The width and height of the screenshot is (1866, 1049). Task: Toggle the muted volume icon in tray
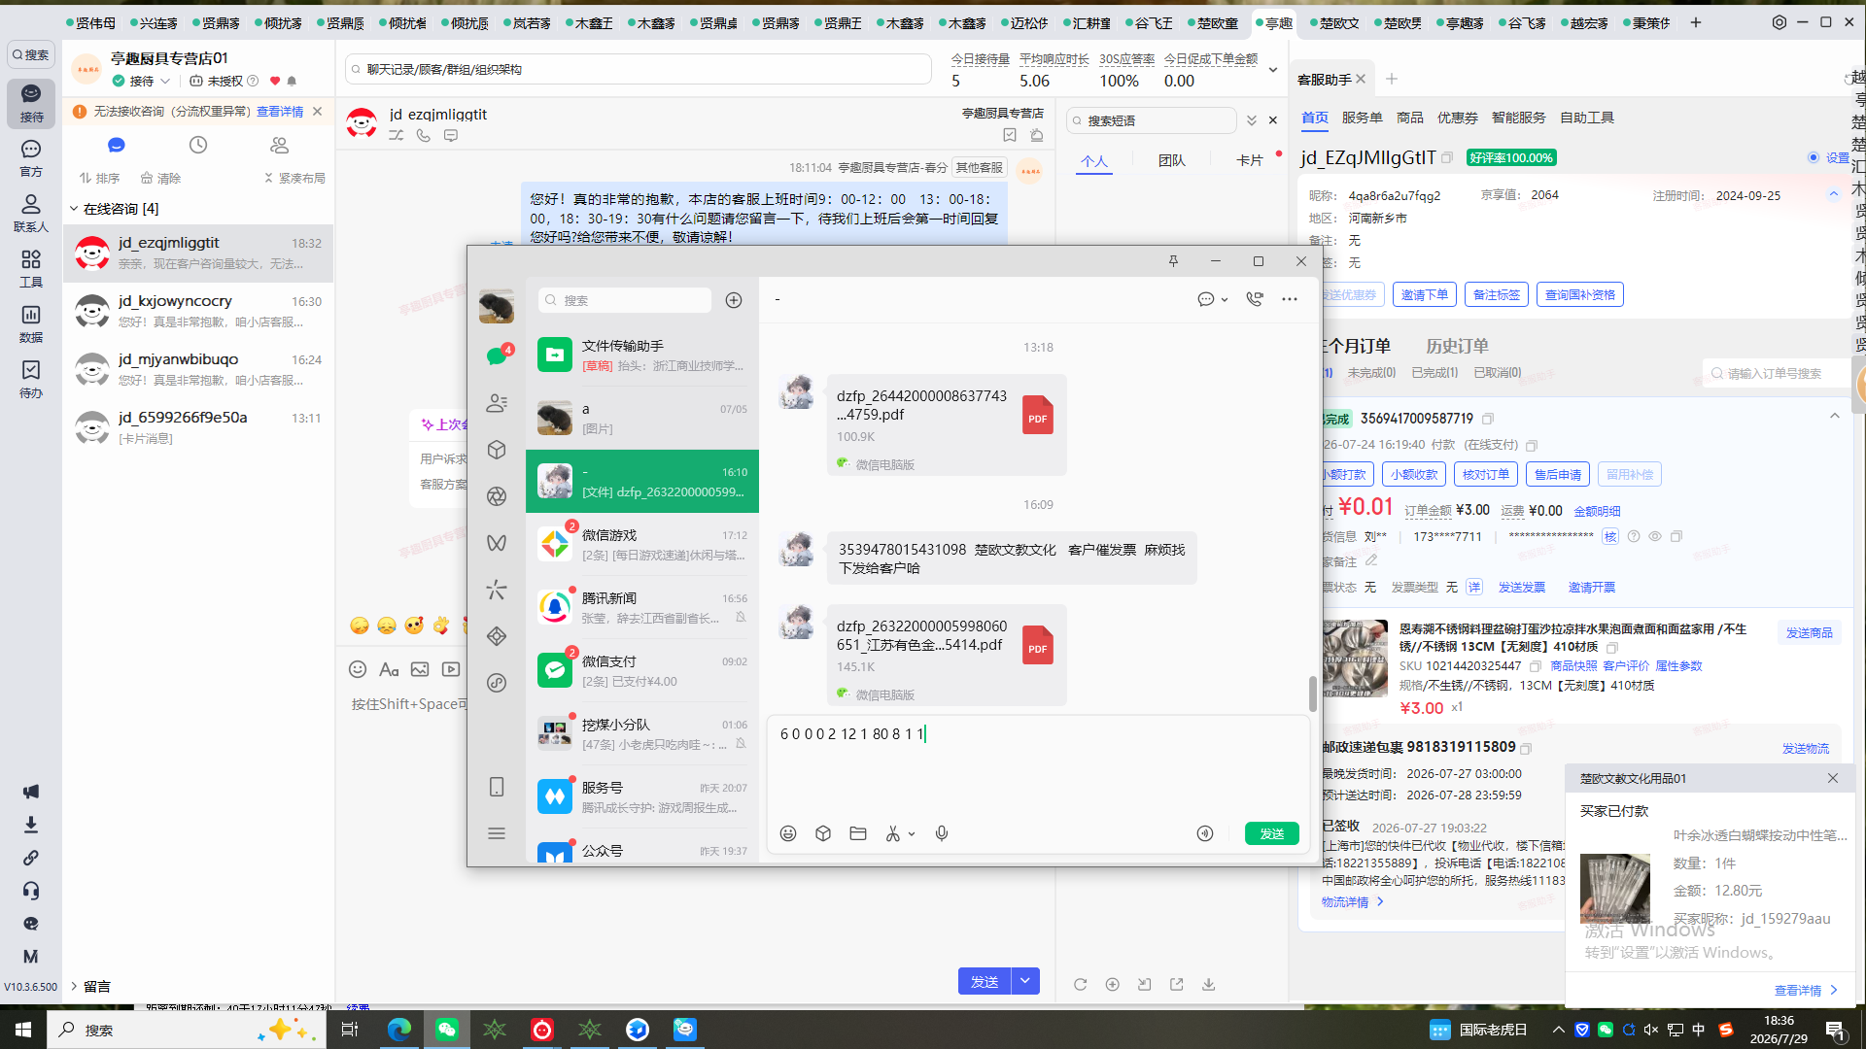[1651, 1030]
